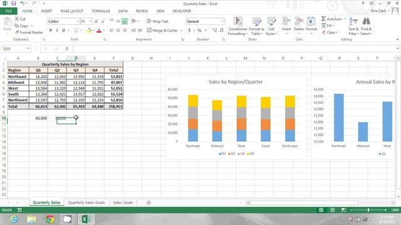Toggle Bold formatting

click(50, 31)
